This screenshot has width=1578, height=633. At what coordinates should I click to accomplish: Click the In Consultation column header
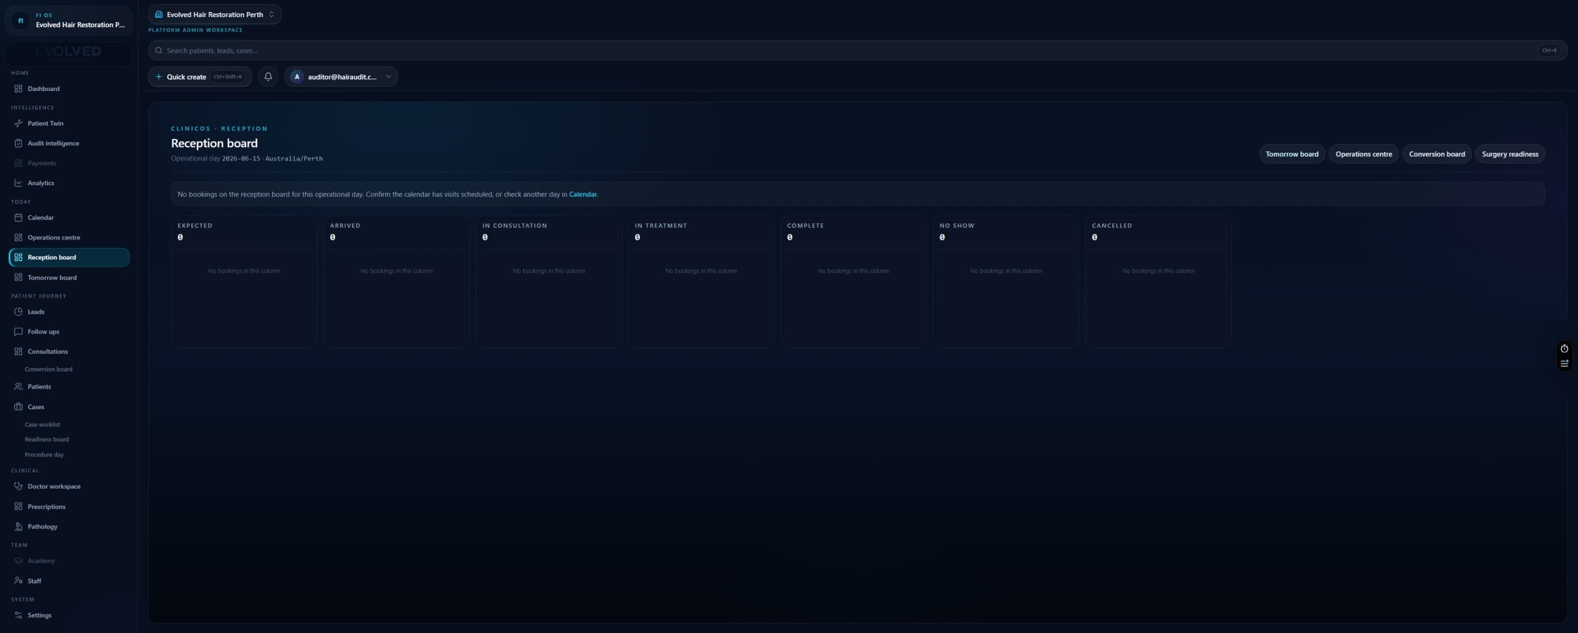pyautogui.click(x=515, y=225)
